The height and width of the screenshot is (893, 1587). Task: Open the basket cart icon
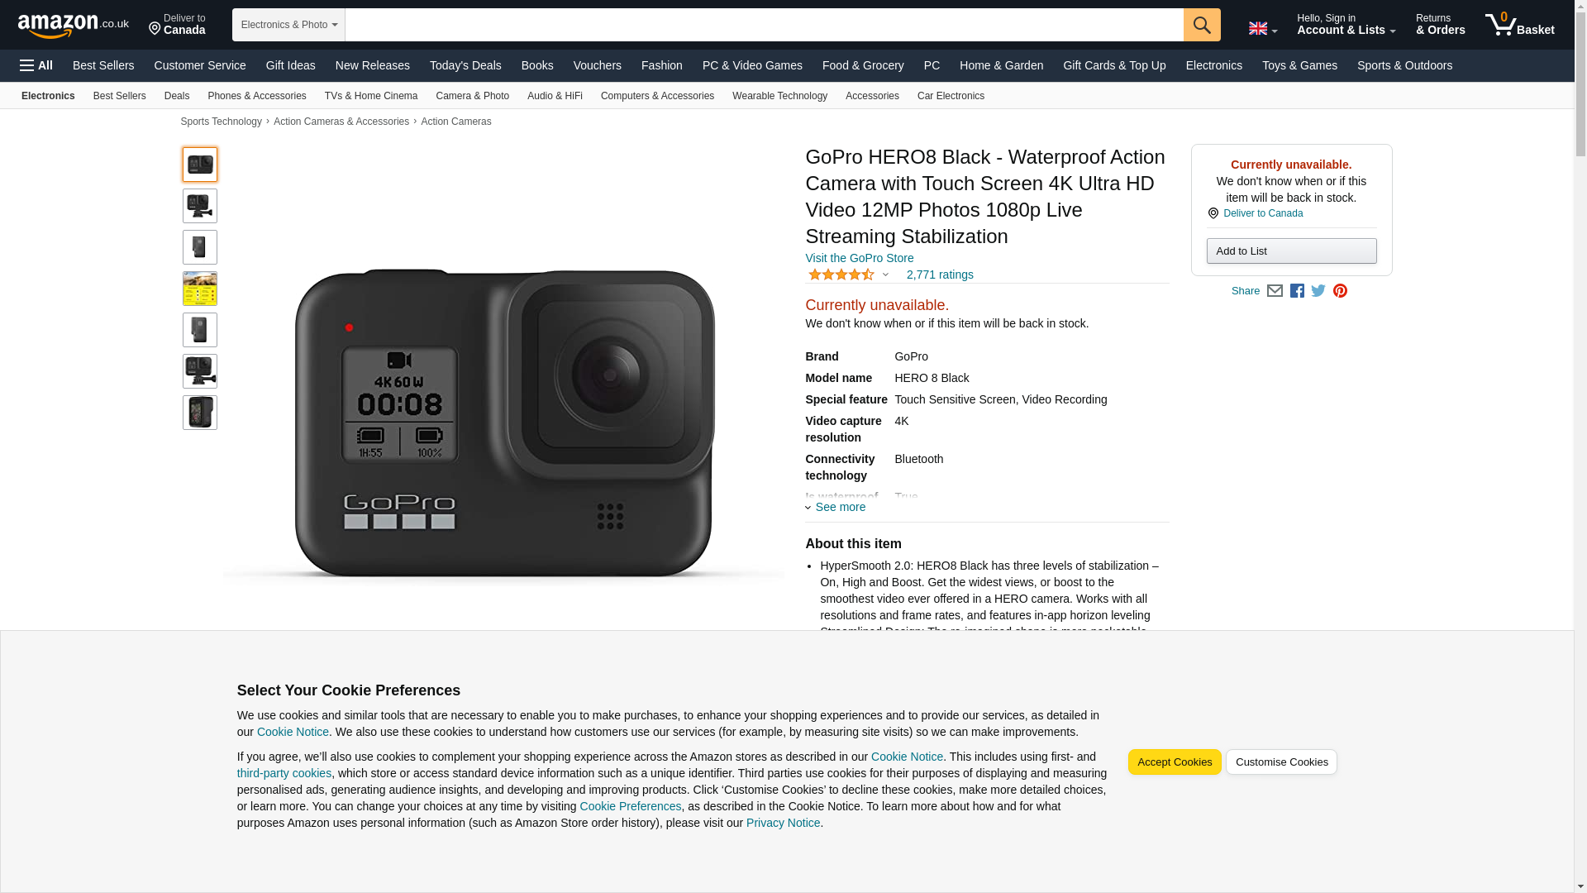(x=1519, y=25)
